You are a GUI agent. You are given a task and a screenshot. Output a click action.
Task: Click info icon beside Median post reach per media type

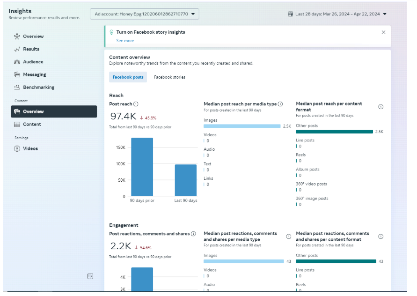(280, 104)
